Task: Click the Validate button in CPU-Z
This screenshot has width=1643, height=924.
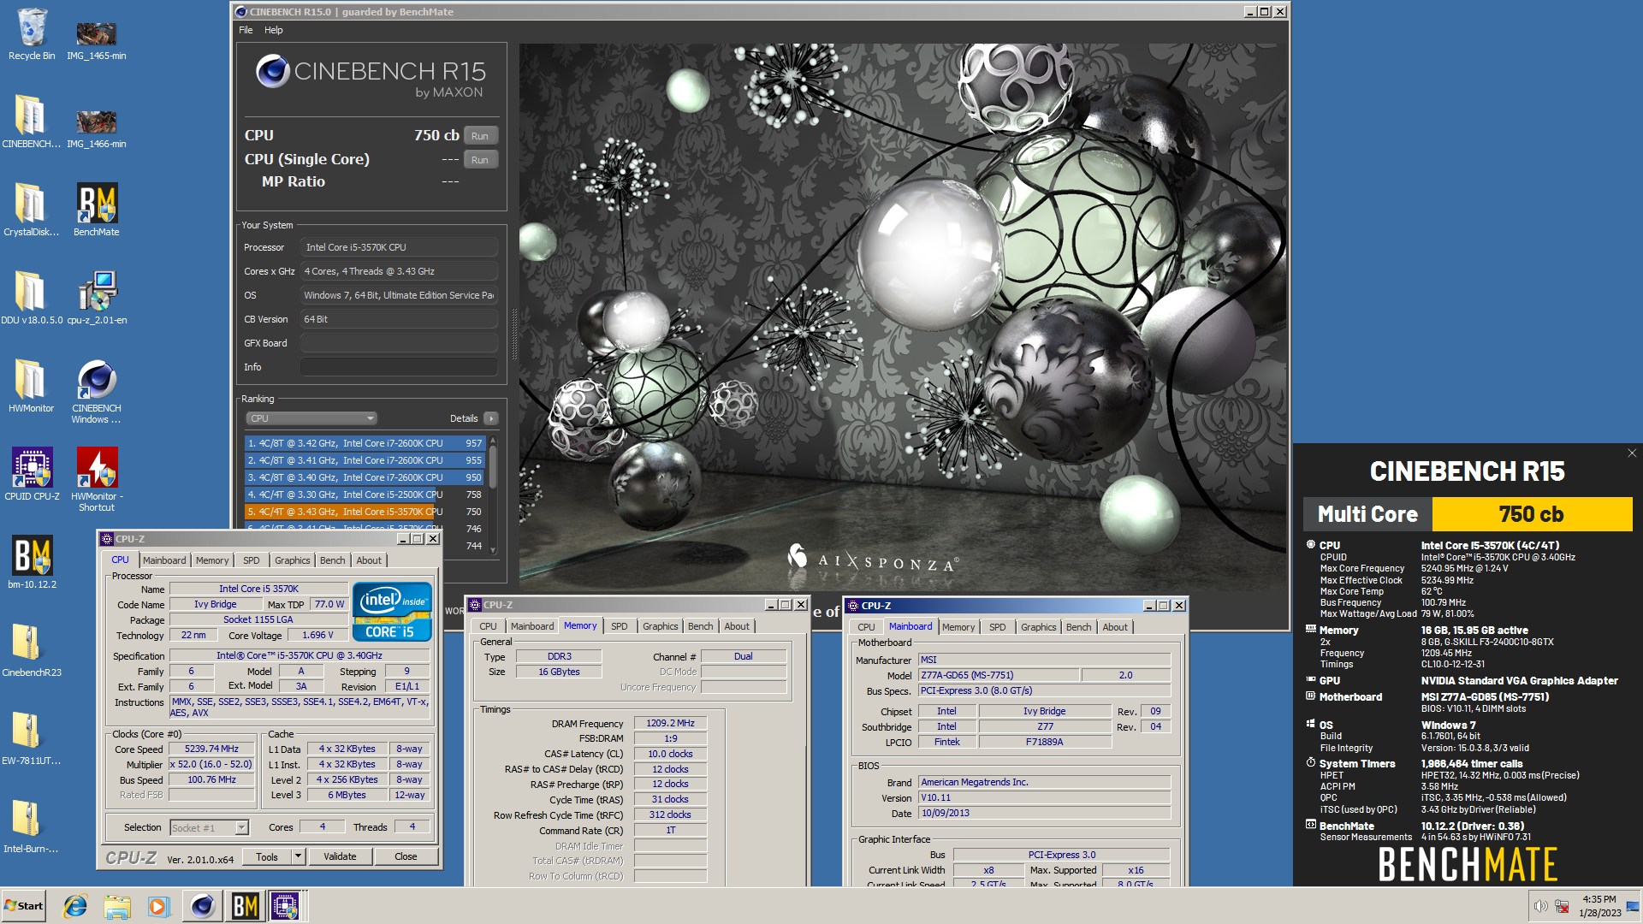Action: tap(340, 856)
